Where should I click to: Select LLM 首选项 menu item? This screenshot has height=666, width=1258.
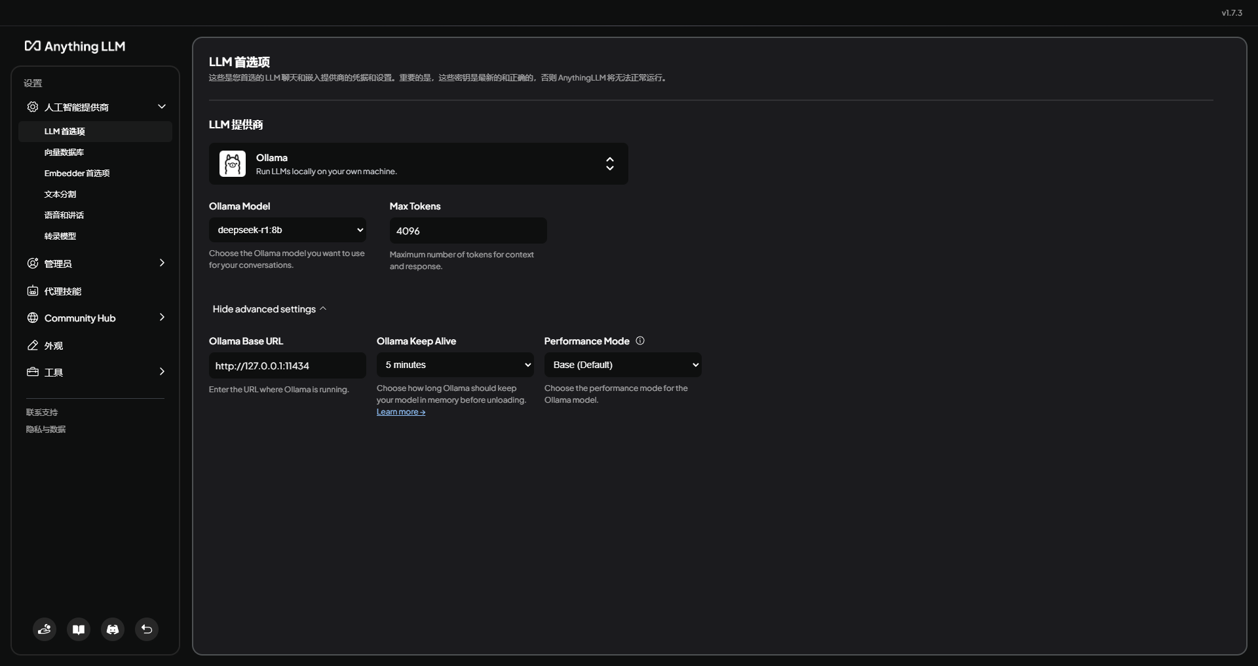click(x=96, y=132)
